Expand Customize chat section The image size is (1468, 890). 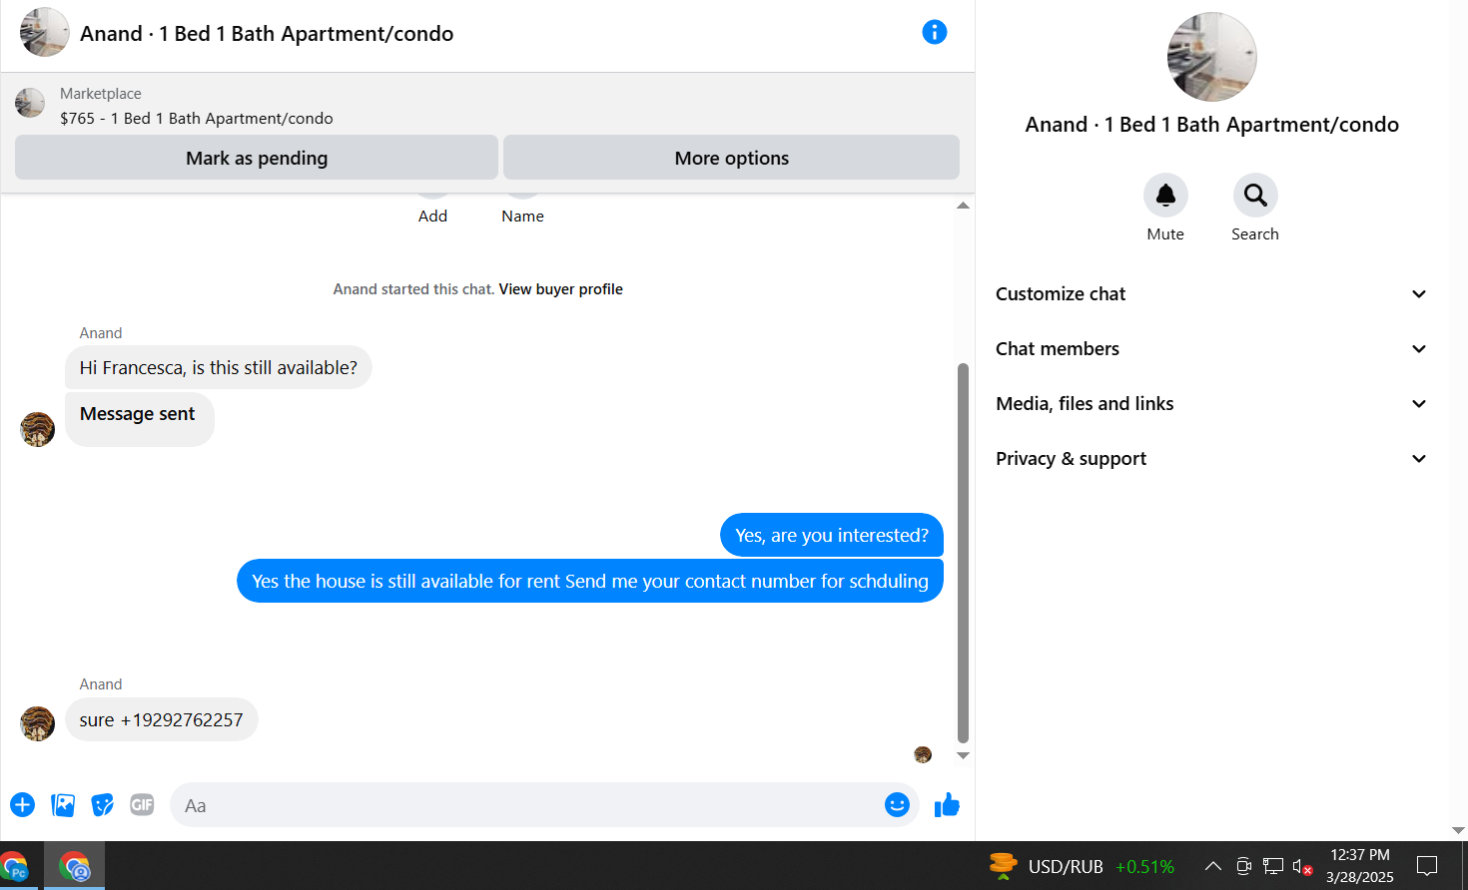click(x=1212, y=294)
